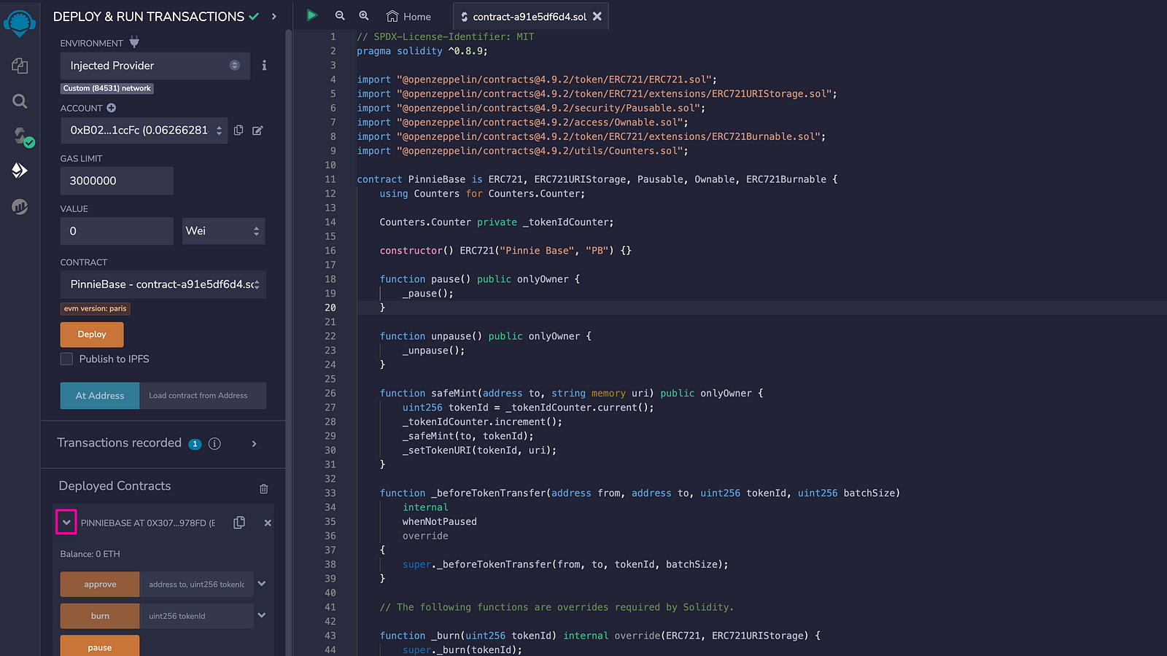Expand the approve function parameters chevron
The image size is (1167, 656).
262,584
